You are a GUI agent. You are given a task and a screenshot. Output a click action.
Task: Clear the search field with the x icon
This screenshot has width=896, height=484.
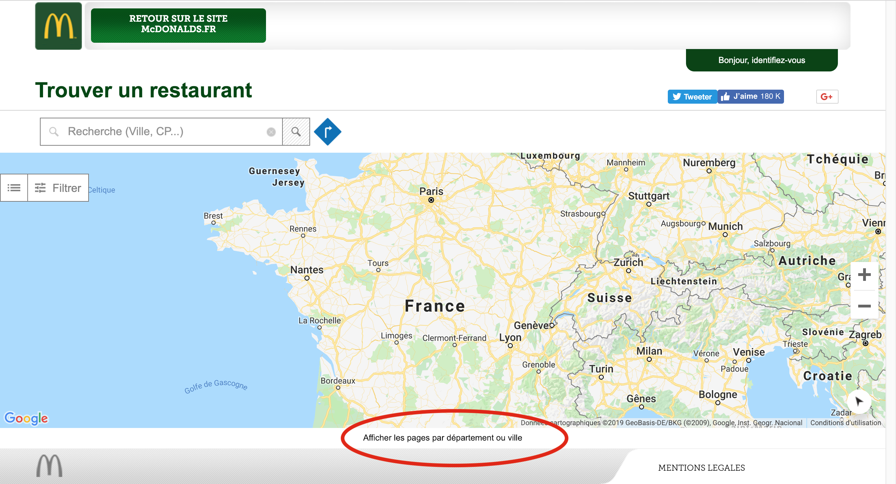(x=271, y=132)
